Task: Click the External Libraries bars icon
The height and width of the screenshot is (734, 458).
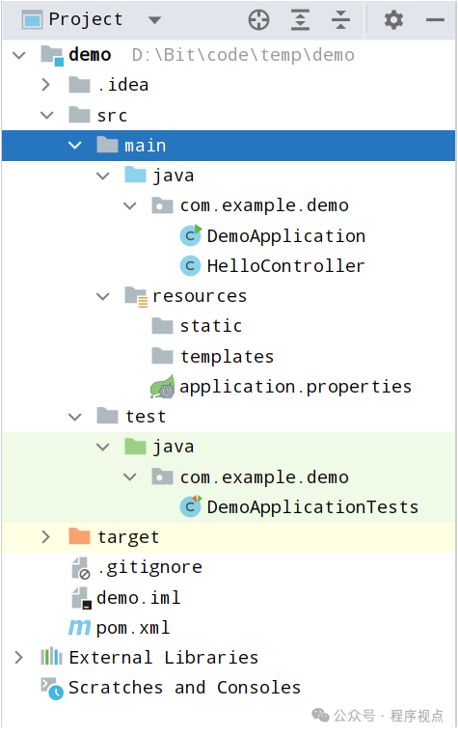Action: 51,657
